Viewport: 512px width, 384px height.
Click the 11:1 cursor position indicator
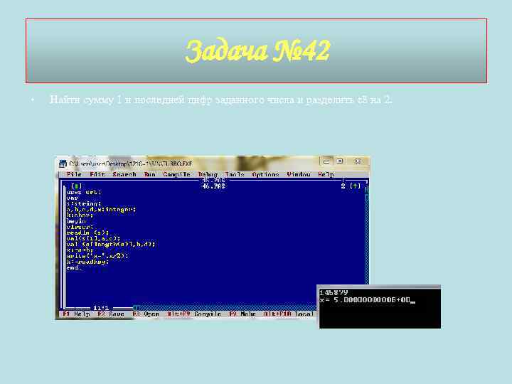click(x=101, y=308)
